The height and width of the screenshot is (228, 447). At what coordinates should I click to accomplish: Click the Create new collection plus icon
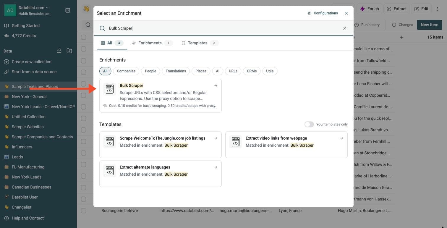pyautogui.click(x=7, y=62)
